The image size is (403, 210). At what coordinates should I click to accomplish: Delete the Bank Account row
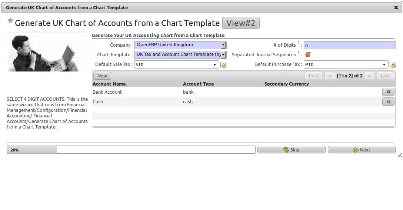coord(388,92)
